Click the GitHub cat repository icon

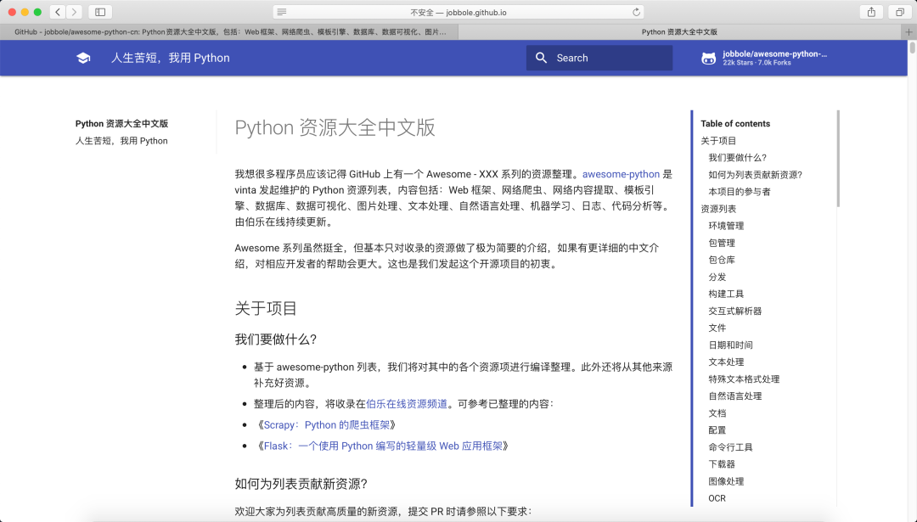tap(708, 58)
